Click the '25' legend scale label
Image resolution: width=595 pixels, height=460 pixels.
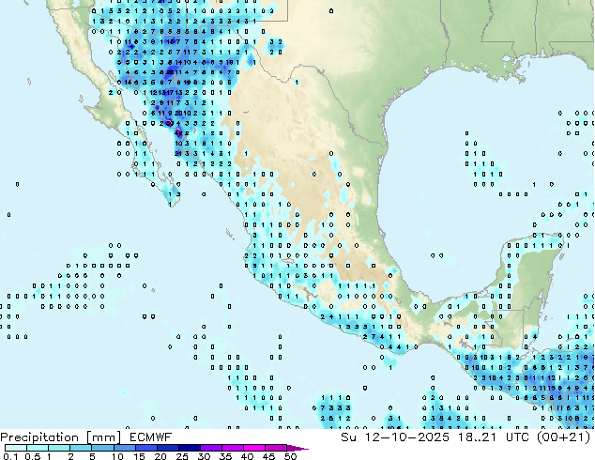pyautogui.click(x=182, y=456)
